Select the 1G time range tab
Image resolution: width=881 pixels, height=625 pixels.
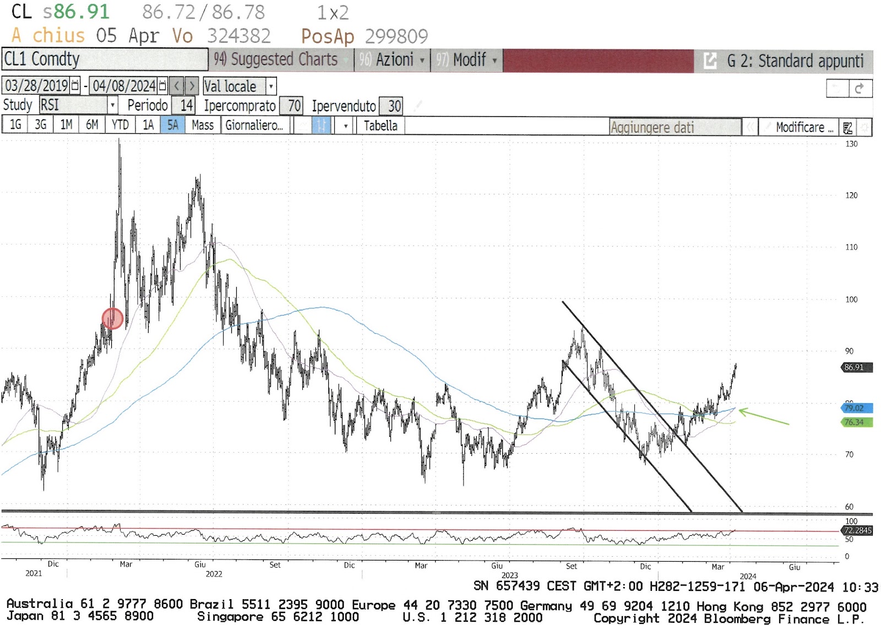[x=15, y=125]
